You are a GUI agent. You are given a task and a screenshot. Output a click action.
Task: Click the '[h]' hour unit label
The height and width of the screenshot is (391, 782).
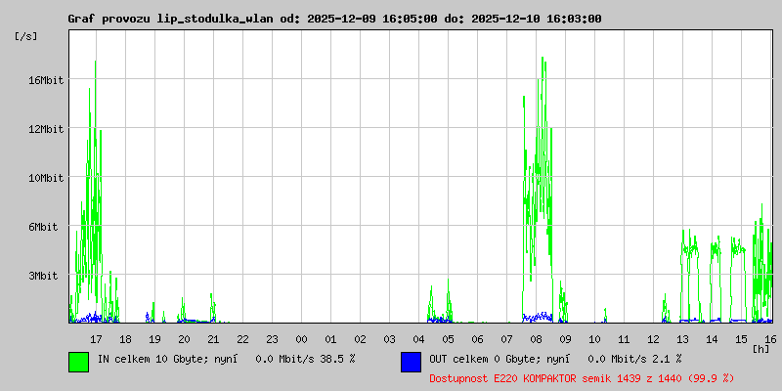click(x=761, y=349)
